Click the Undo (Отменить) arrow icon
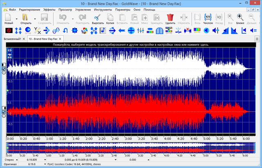This screenshot has height=168, width=262. pyautogui.click(x=63, y=18)
